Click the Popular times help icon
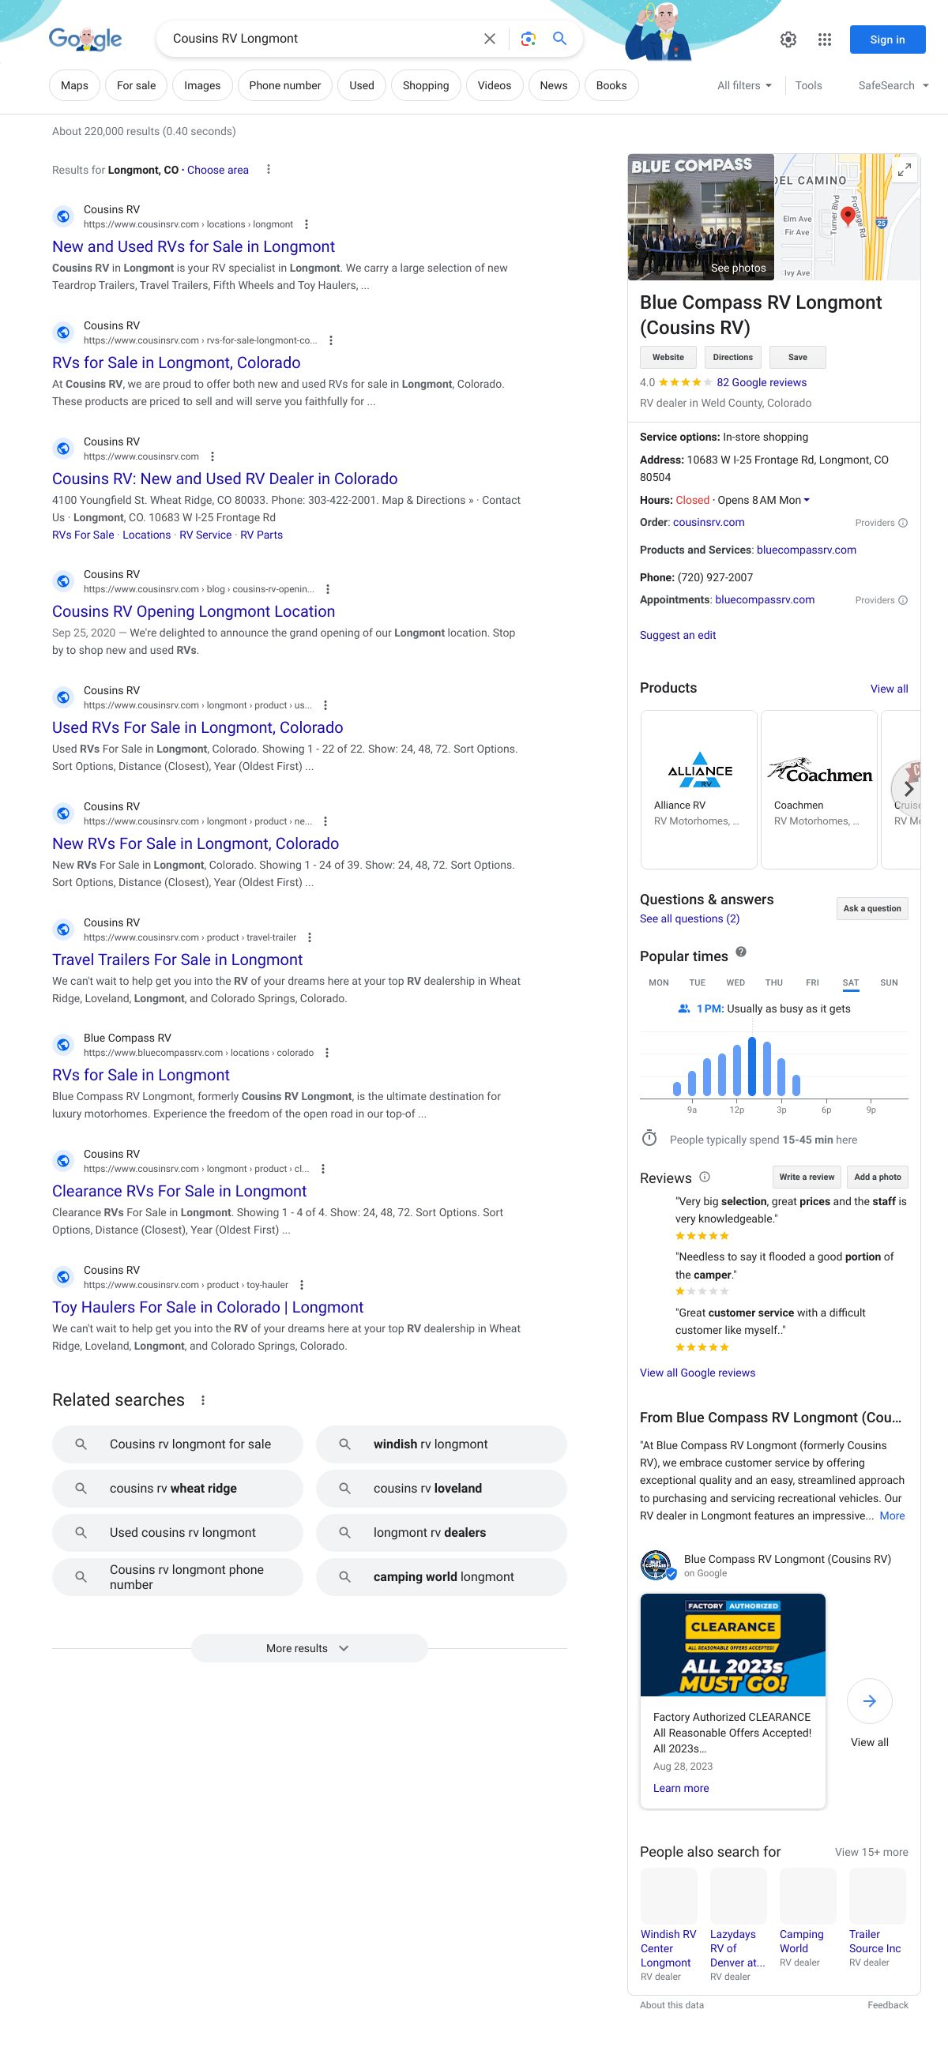 click(x=740, y=952)
